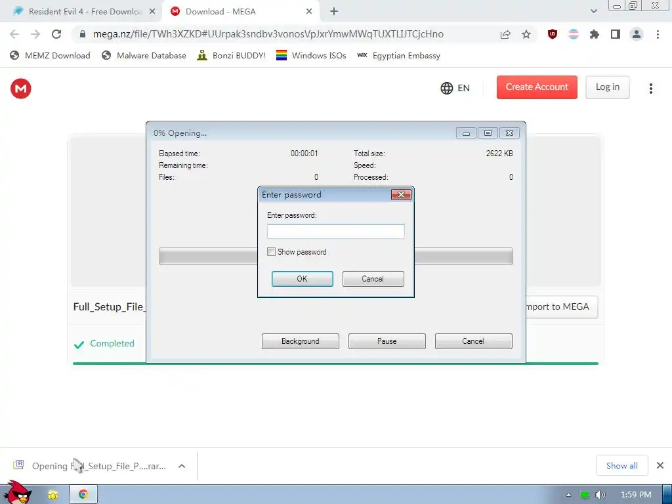Screen dimensions: 672x504
Task: Click the green system tray icon
Action: click(x=584, y=495)
